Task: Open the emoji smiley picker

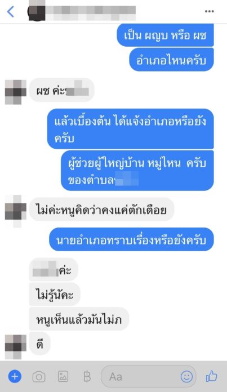Action: (187, 376)
